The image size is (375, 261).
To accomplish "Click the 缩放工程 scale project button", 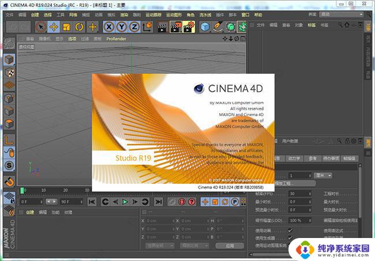I will coord(295,183).
